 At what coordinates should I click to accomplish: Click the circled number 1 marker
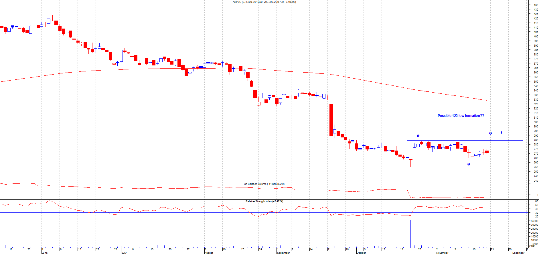pyautogui.click(x=418, y=136)
